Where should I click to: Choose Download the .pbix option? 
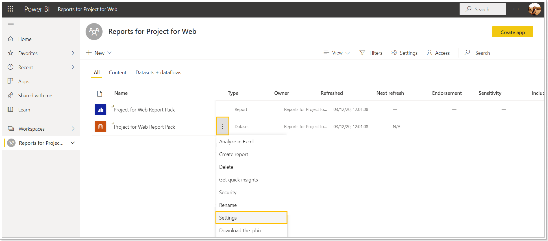pyautogui.click(x=251, y=231)
